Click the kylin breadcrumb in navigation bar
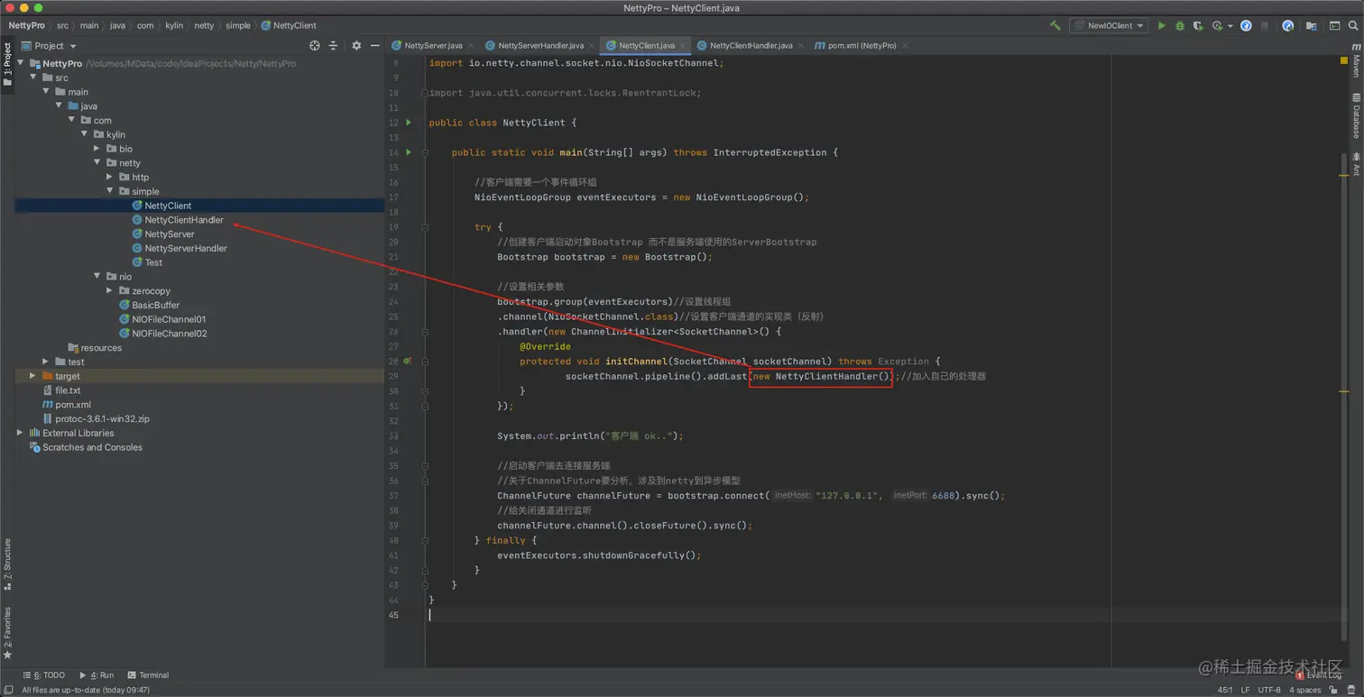The image size is (1364, 697). (x=173, y=25)
